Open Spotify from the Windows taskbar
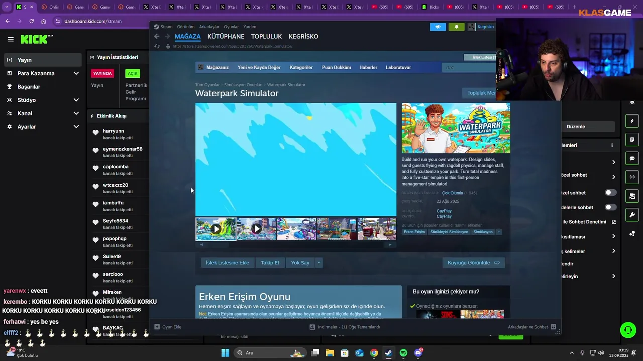This screenshot has width=643, height=361. click(x=403, y=353)
